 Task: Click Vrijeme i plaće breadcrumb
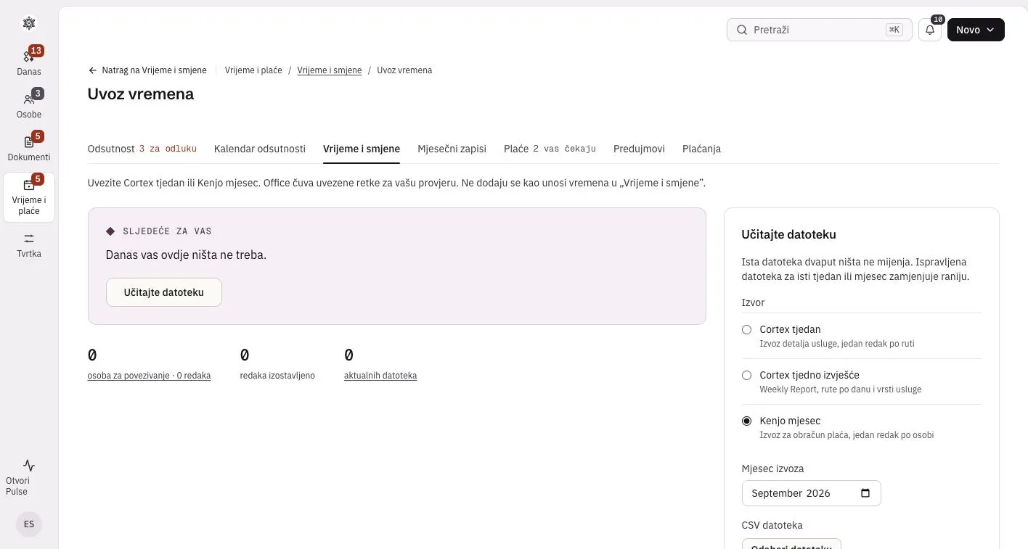point(253,70)
